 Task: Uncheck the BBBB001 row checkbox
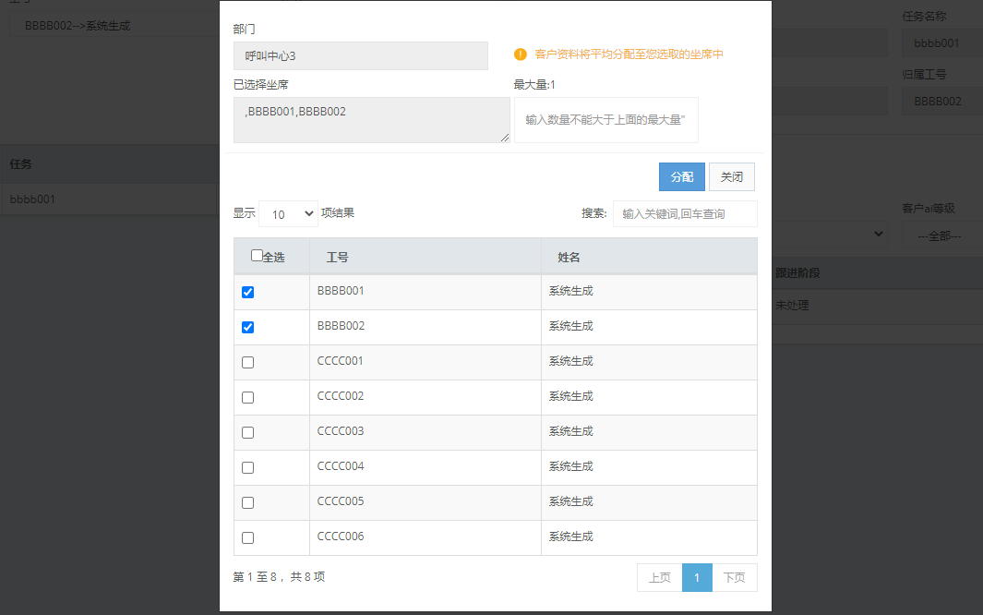tap(247, 292)
